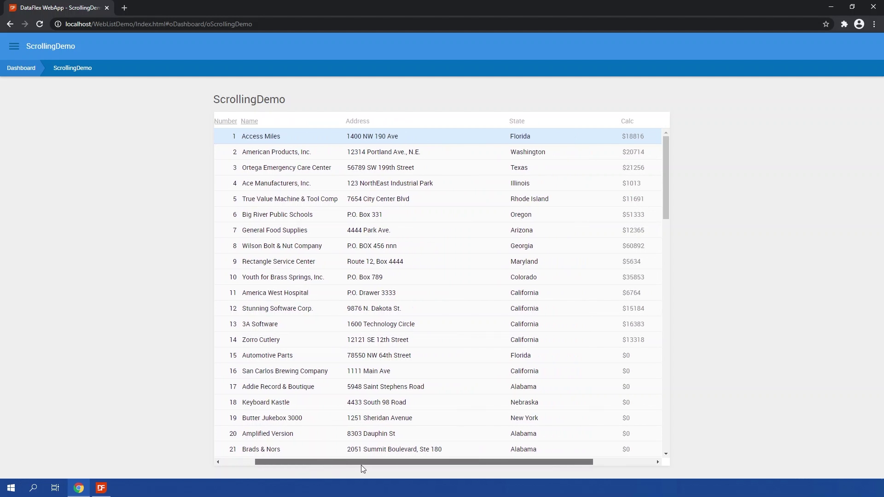Click the site information icon in the address bar

tap(58, 24)
